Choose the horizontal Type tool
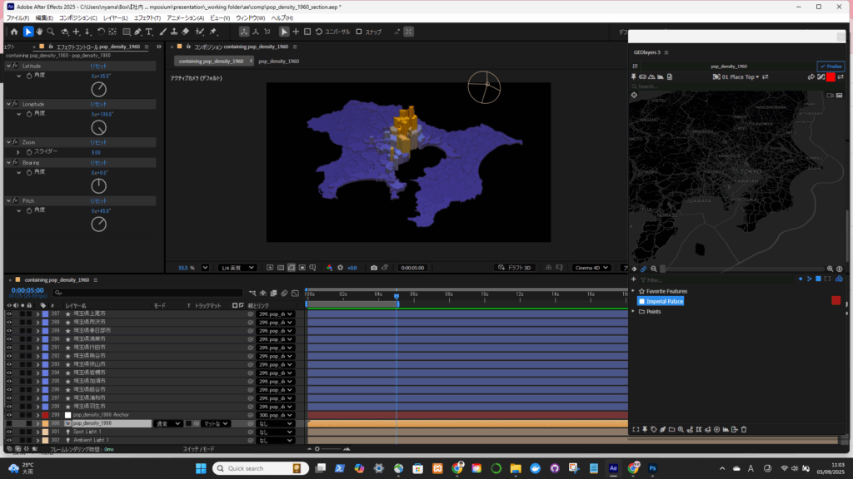 [149, 32]
